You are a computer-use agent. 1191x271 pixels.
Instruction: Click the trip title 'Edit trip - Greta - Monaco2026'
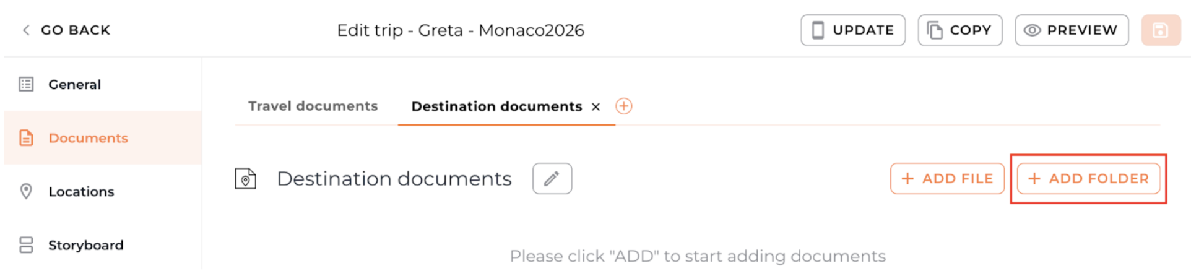tap(460, 30)
